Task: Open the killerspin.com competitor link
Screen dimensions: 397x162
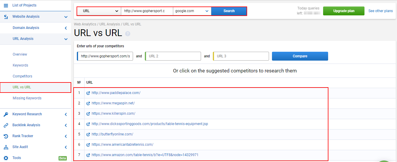Action: (x=113, y=114)
